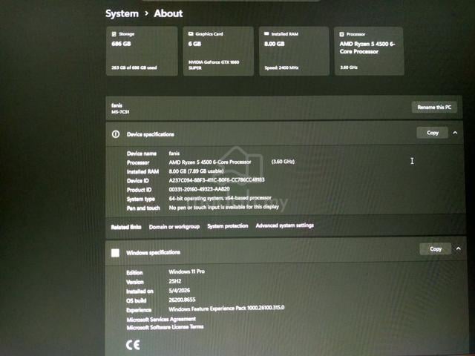Click the Installed RAM card icon
This screenshot has height=356, width=475.
click(266, 33)
